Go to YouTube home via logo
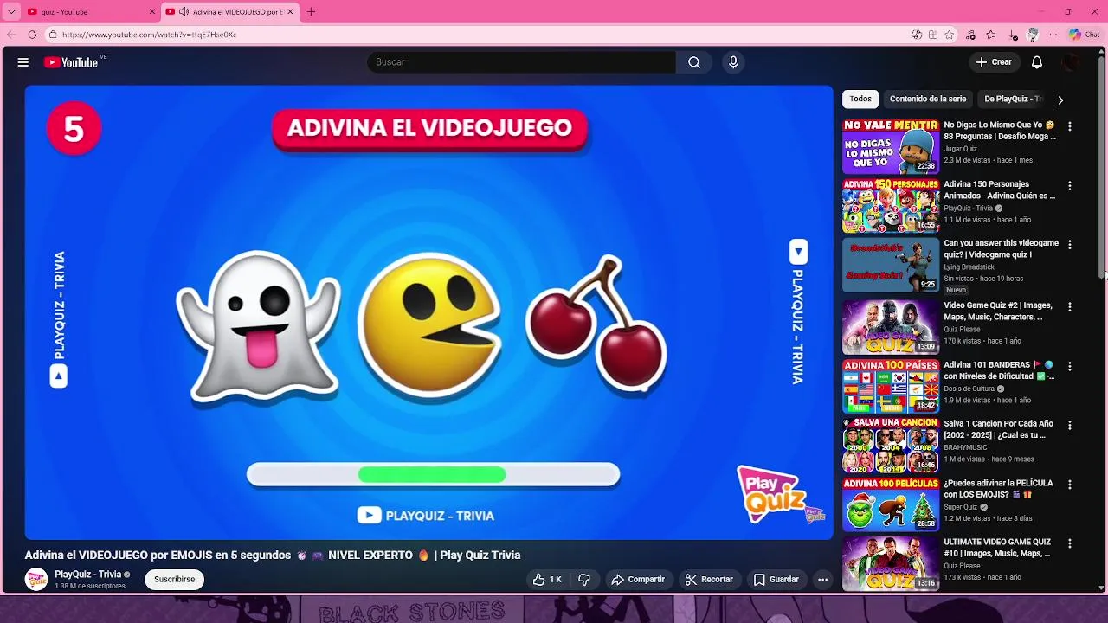 pyautogui.click(x=71, y=62)
